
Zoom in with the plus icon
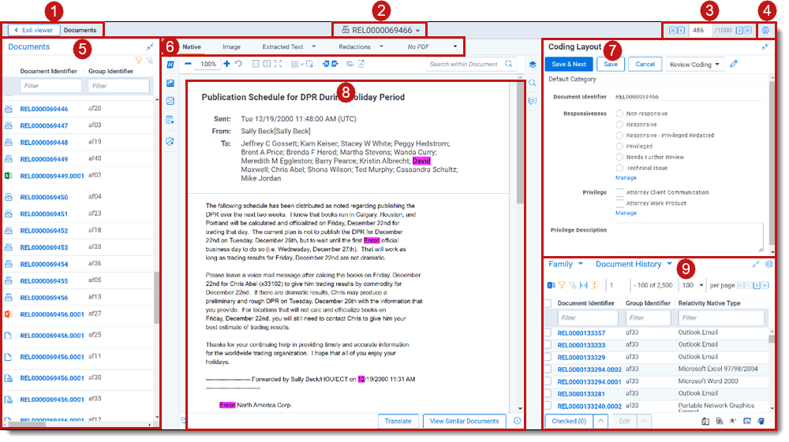tap(226, 64)
